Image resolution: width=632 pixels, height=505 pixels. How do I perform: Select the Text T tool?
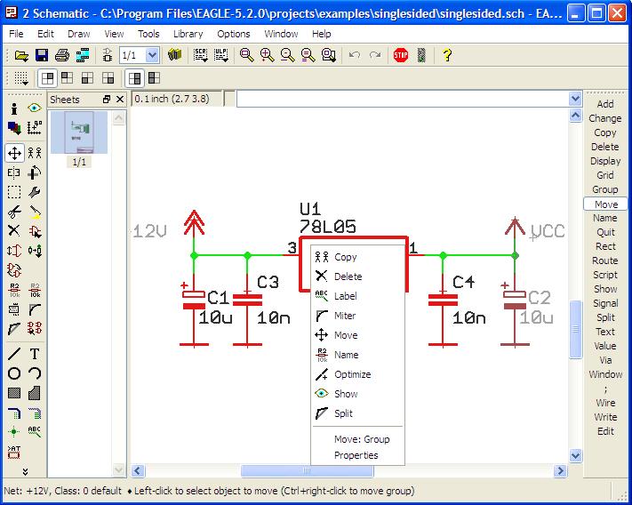[35, 354]
